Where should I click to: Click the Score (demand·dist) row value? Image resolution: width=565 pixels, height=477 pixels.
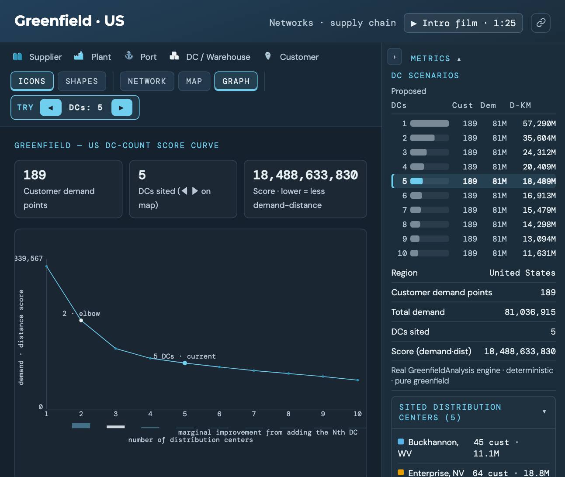[520, 351]
